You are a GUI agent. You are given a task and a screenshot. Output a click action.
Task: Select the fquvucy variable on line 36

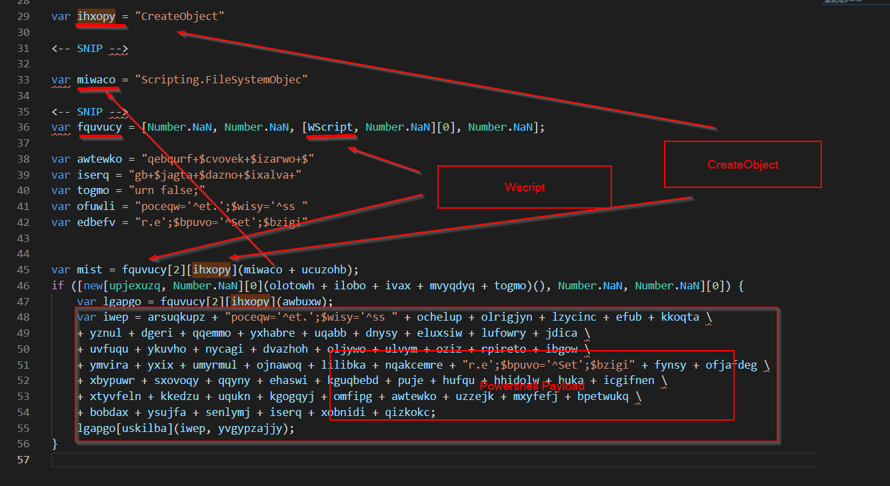click(x=99, y=127)
